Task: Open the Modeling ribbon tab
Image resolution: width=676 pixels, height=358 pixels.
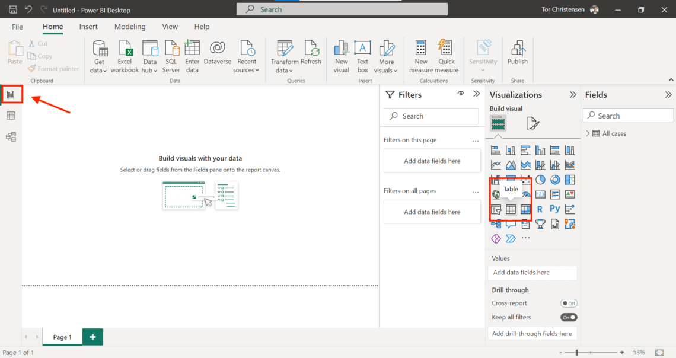Action: tap(130, 27)
